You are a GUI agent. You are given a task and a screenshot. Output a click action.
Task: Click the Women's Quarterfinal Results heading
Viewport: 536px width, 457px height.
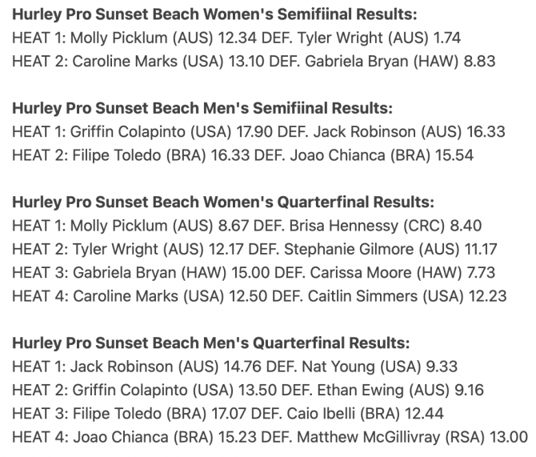tap(223, 202)
